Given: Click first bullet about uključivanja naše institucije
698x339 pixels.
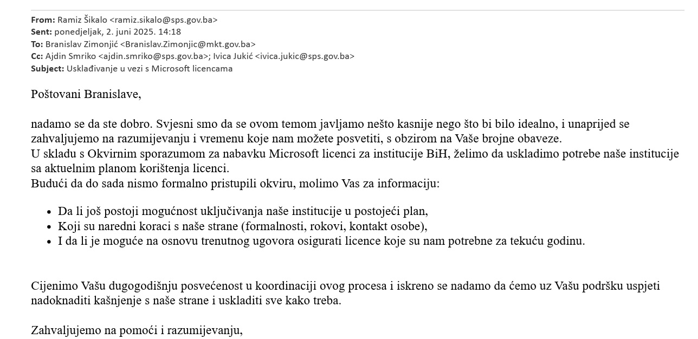Looking at the screenshot, I should click(x=243, y=211).
